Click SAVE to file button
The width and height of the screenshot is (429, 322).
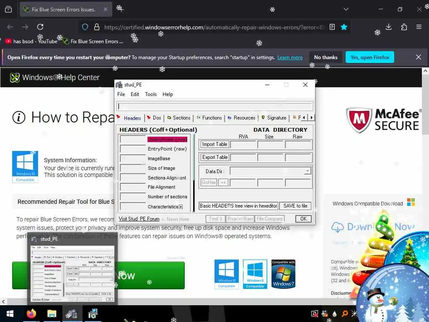[295, 206]
